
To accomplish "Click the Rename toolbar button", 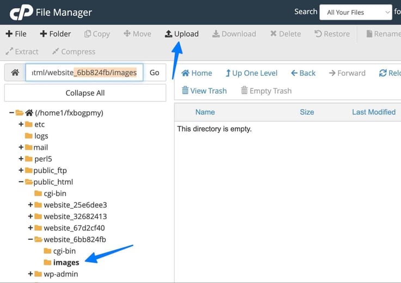I will [x=384, y=34].
